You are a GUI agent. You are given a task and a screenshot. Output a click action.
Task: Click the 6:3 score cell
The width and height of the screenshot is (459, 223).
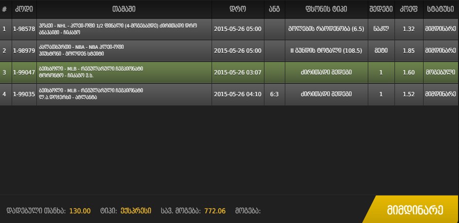(274, 94)
